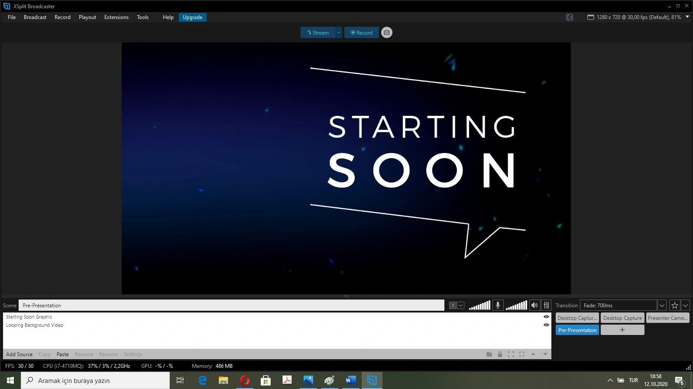693x389 pixels.
Task: Open the notification center icon
Action: 680,381
